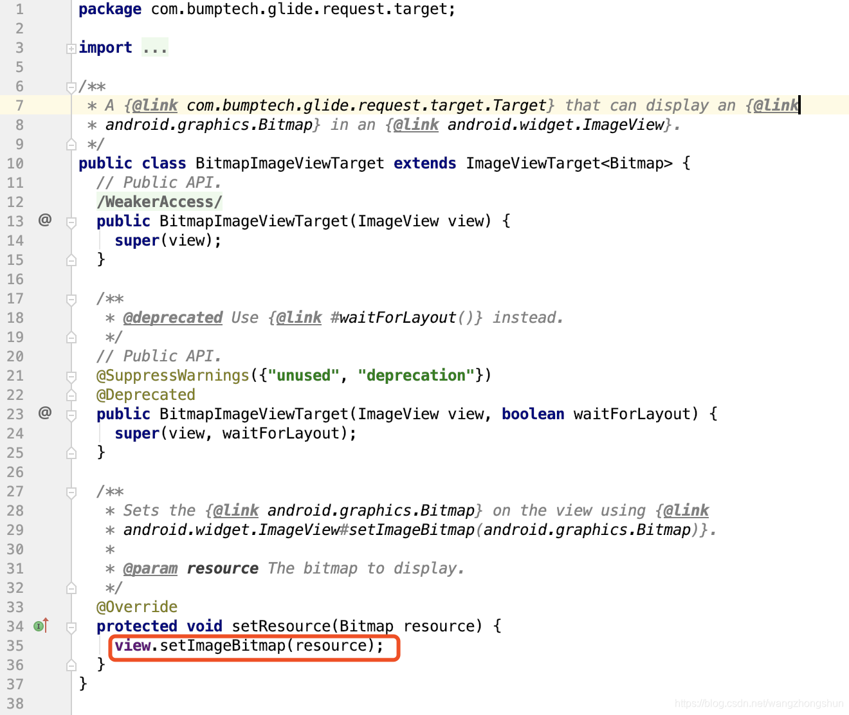Click the boolean keyword on line 23
849x715 pixels.
[533, 414]
